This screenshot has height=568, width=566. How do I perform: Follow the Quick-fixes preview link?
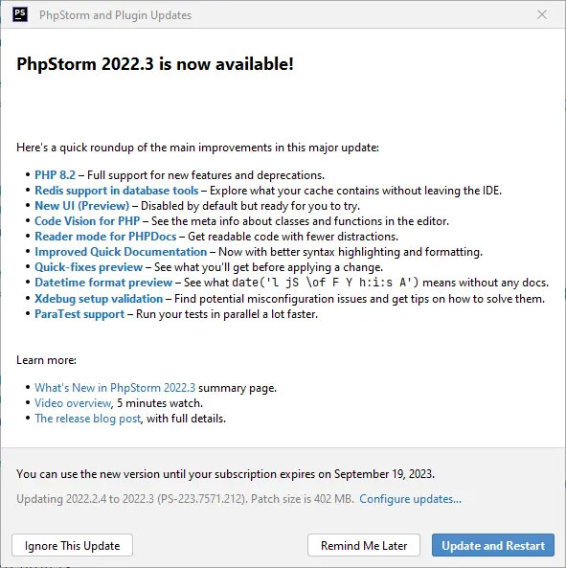tap(89, 267)
